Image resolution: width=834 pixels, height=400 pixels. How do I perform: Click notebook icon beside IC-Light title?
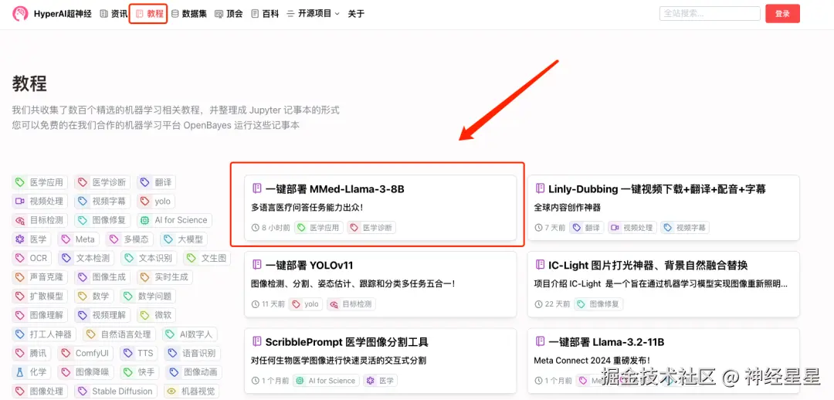point(540,264)
